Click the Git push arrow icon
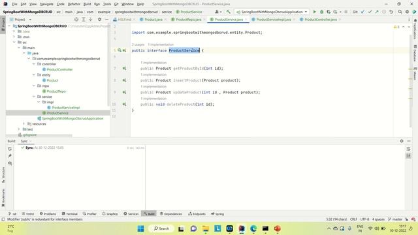Image resolution: width=418 pixels, height=235 pixels. [377, 12]
